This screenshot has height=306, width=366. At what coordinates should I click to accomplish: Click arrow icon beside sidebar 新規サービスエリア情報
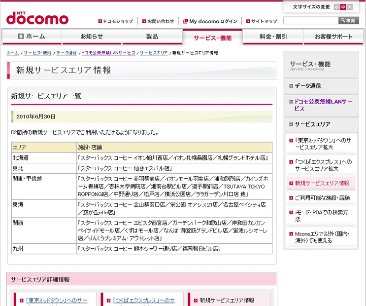click(x=291, y=184)
